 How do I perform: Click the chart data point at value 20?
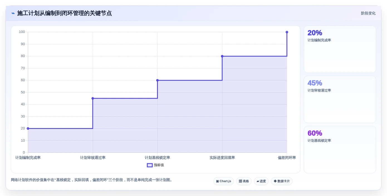(x=28, y=129)
